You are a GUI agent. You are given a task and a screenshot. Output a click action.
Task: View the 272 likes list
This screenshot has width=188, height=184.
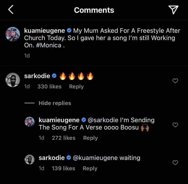(63, 138)
